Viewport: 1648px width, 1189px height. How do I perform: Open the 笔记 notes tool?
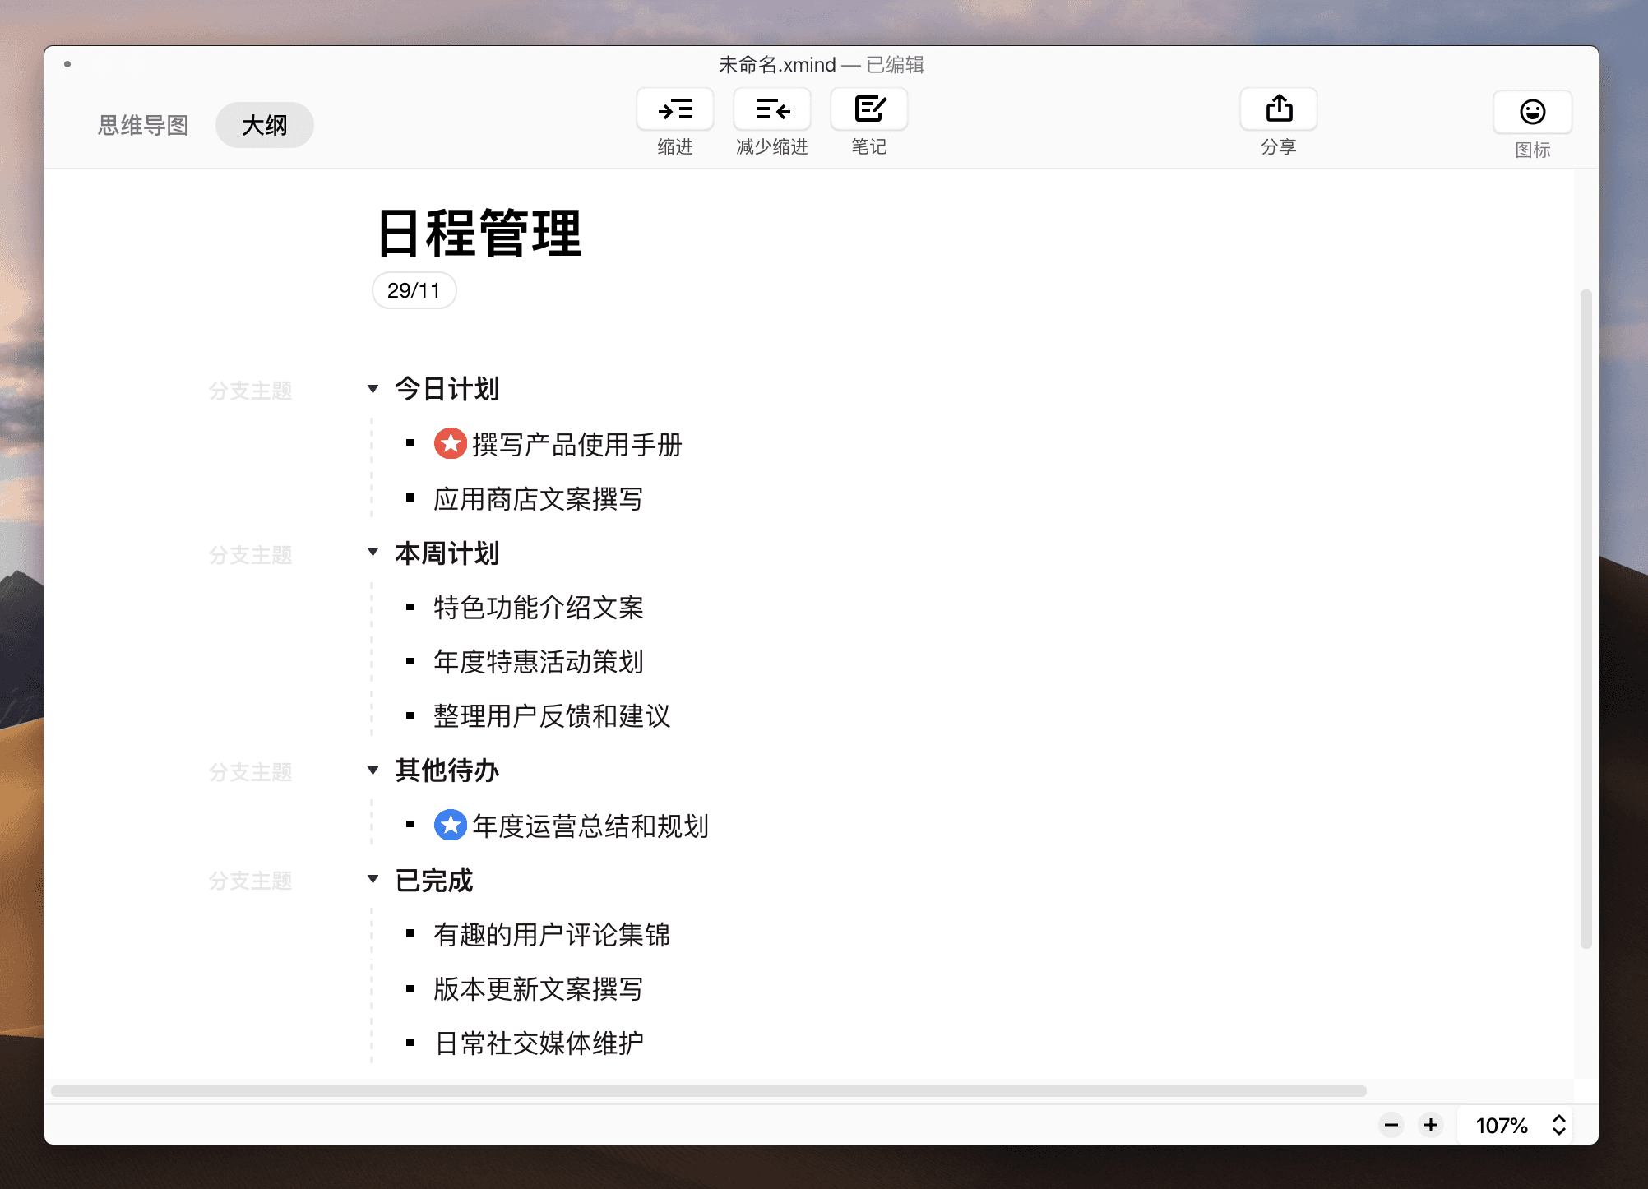point(868,109)
